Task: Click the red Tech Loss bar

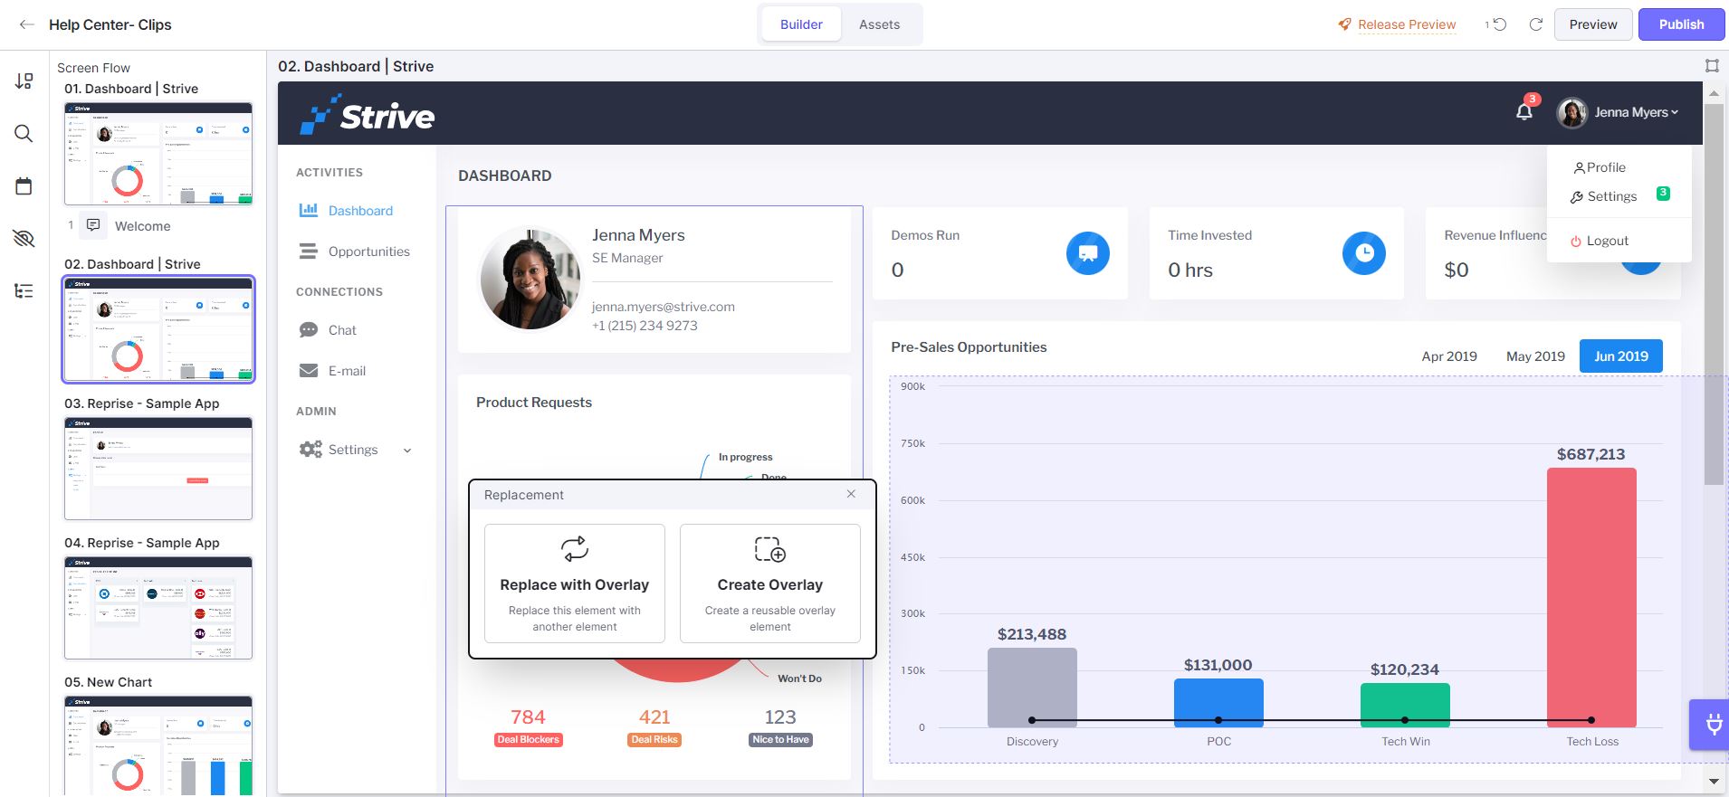Action: [1591, 597]
